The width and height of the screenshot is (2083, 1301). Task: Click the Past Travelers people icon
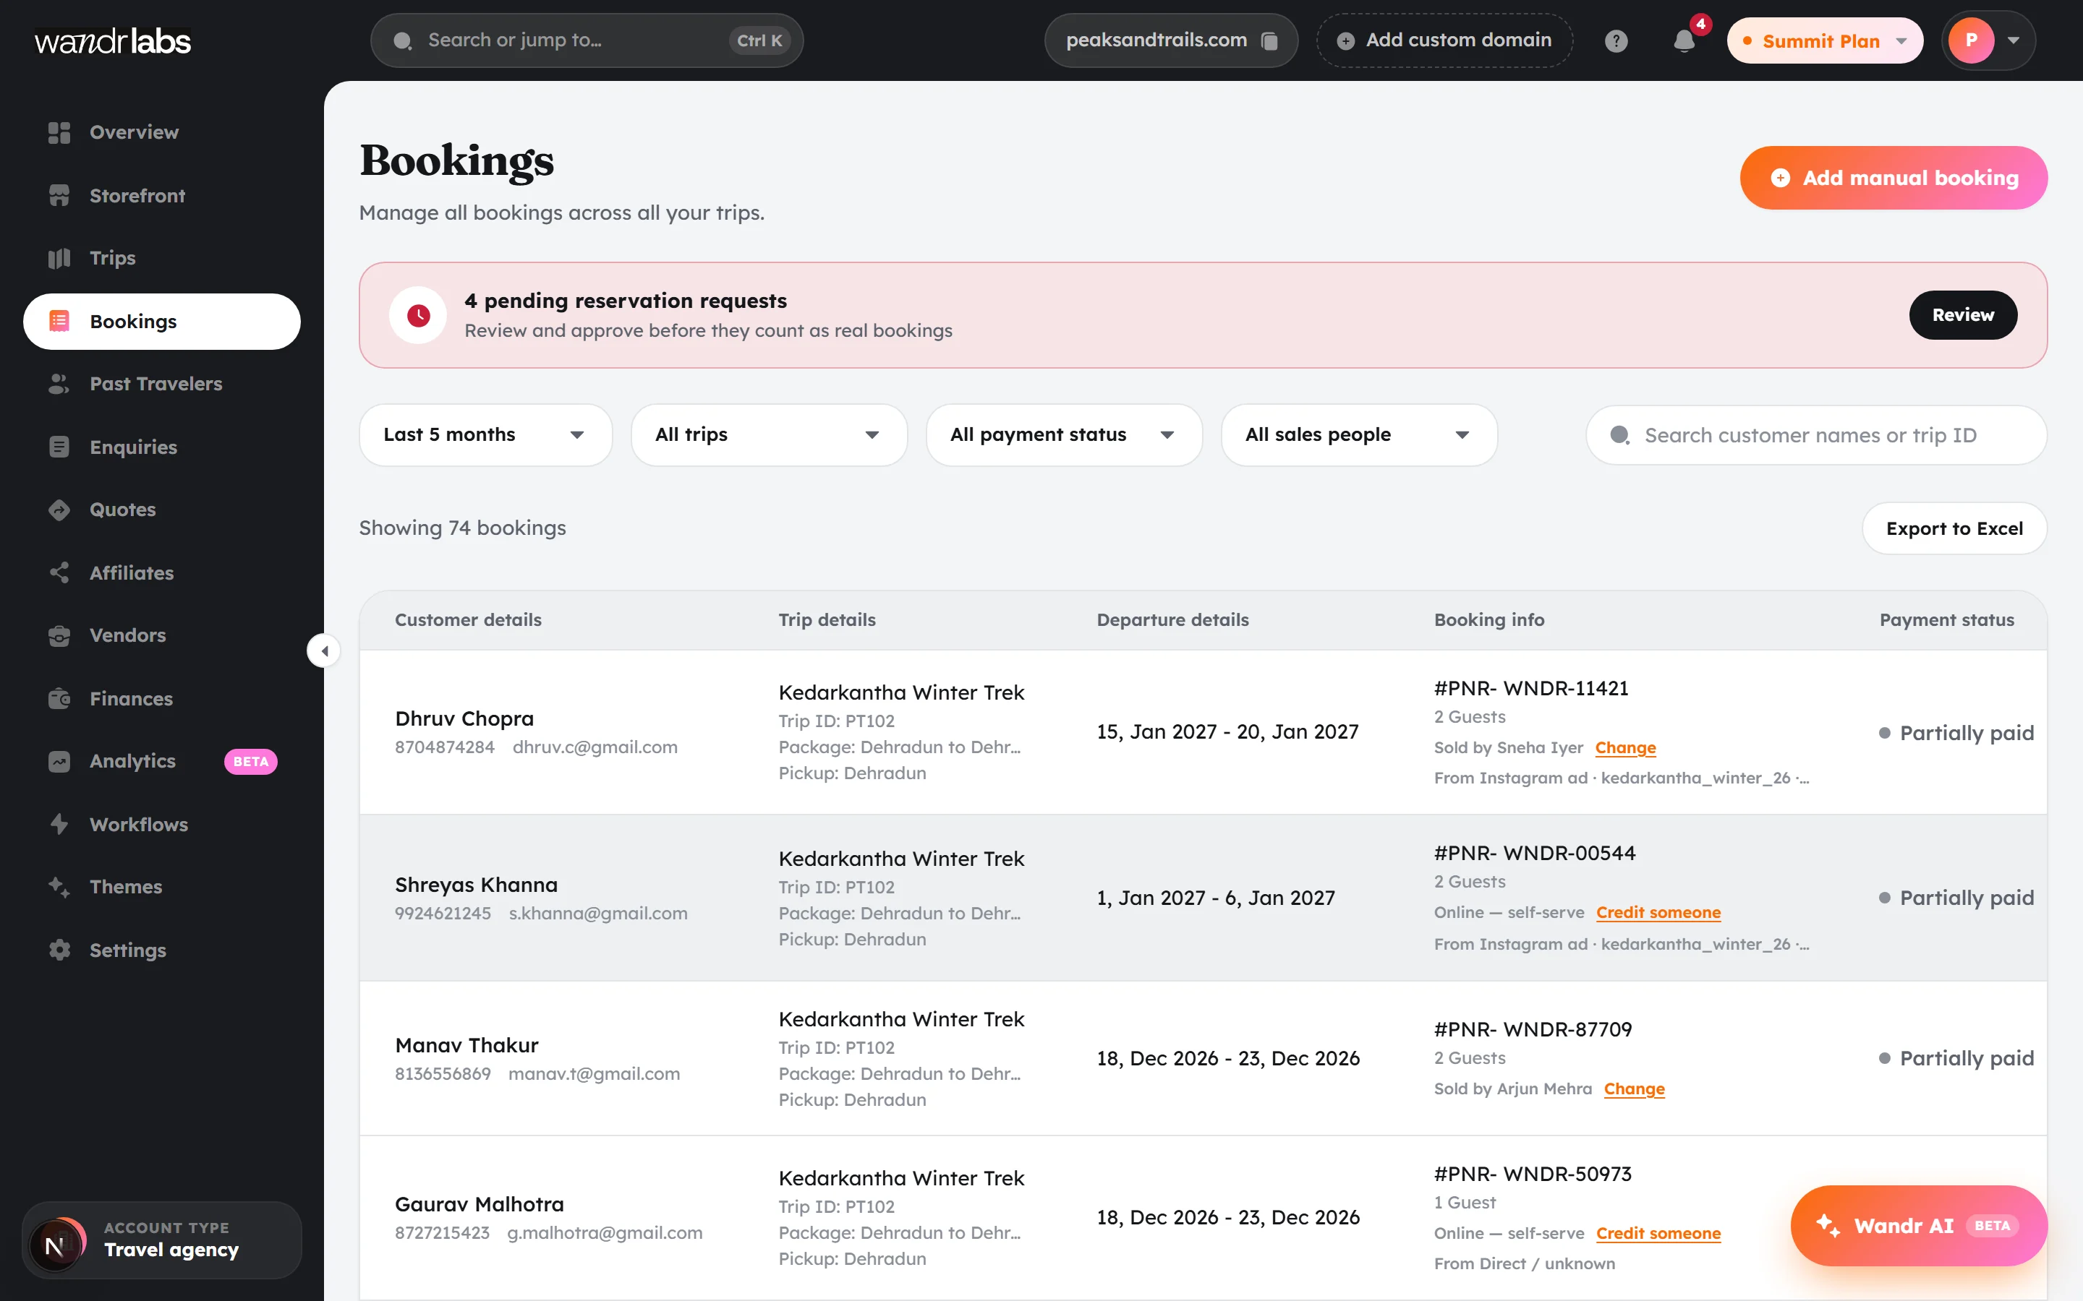[x=59, y=384]
